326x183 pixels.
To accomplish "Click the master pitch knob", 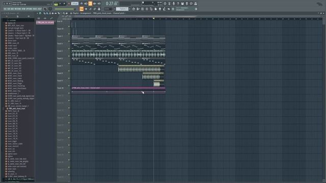I will pos(50,9).
